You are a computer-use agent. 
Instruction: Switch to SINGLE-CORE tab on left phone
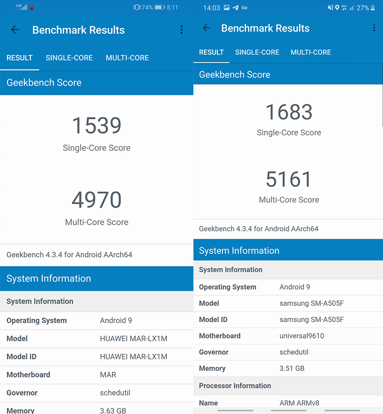point(69,58)
